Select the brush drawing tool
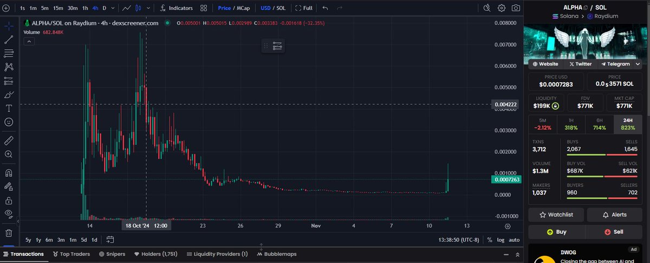 point(9,95)
